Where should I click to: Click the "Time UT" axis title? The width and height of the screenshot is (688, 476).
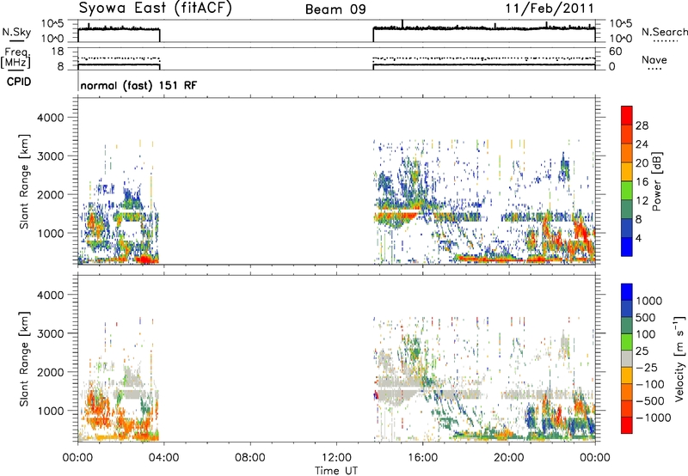click(336, 471)
